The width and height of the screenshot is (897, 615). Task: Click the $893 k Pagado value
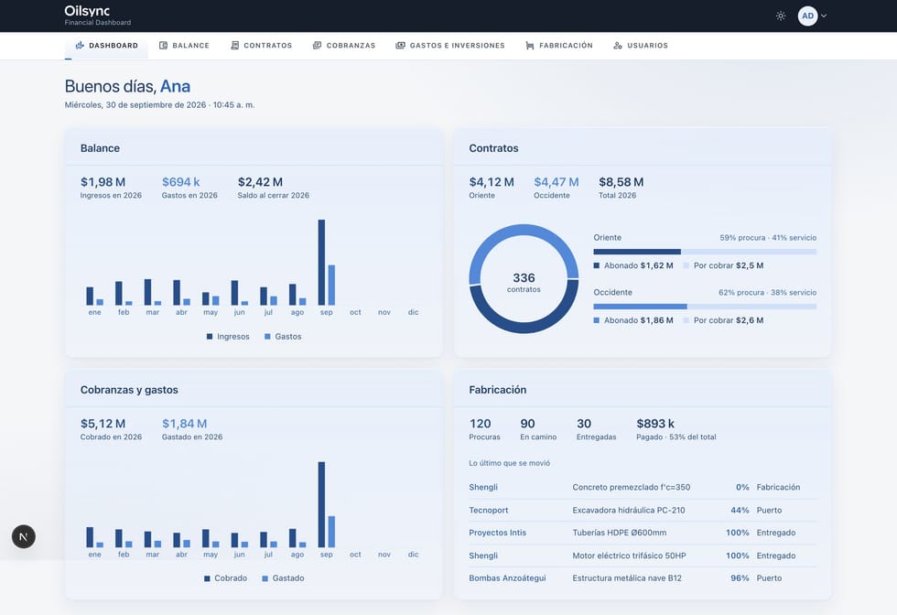click(655, 424)
